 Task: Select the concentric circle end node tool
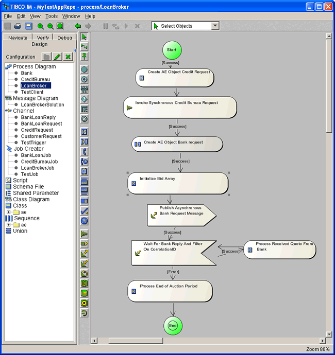(x=85, y=79)
